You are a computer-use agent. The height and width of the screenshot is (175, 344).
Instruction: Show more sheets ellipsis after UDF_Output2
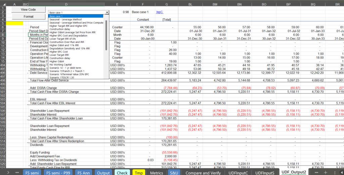(316, 173)
